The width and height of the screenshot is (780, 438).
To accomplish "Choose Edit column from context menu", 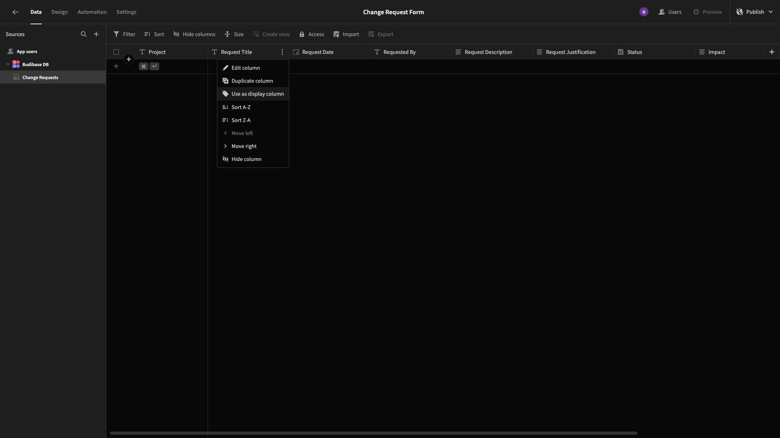I will (x=253, y=68).
